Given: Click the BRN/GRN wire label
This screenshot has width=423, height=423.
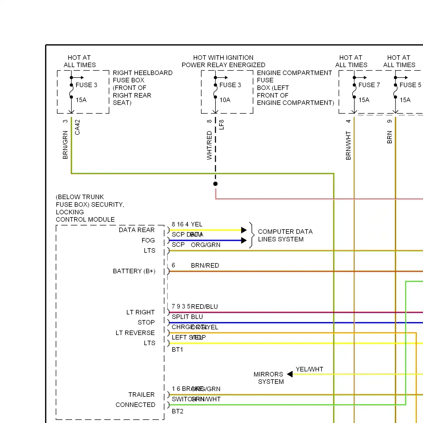Looking at the screenshot, I should coord(65,145).
